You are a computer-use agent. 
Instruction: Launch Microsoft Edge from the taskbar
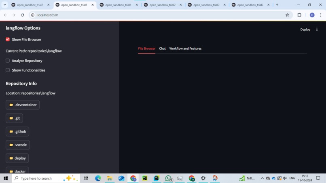click(98, 178)
